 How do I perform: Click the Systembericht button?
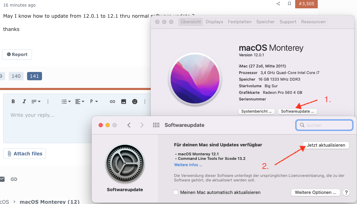click(257, 111)
